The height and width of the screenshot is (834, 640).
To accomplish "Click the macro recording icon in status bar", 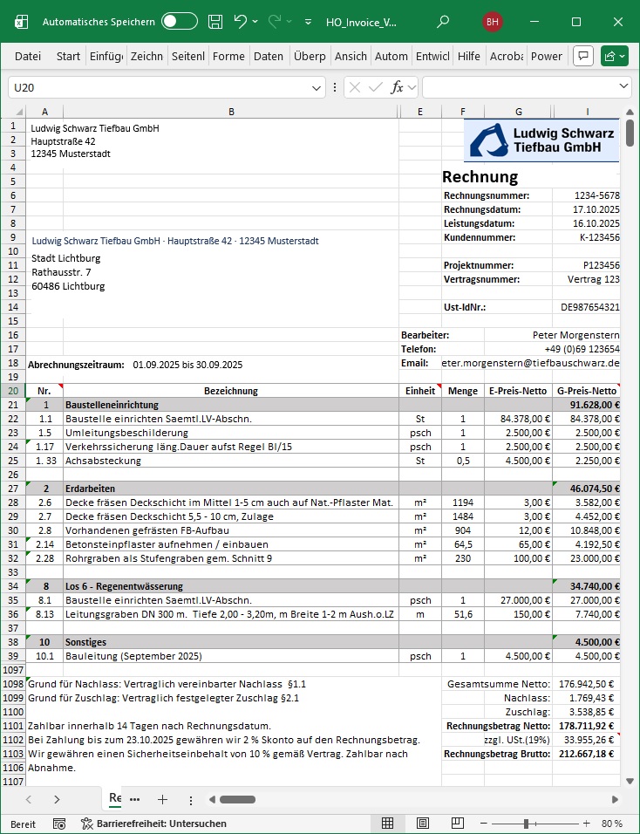I will (59, 824).
